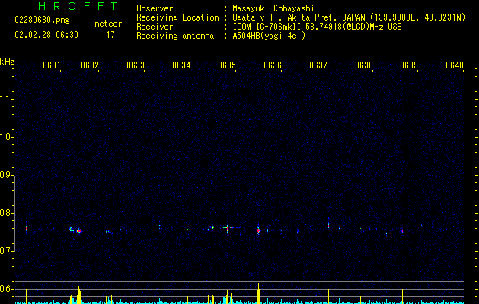The width and height of the screenshot is (479, 304).
Task: Click time marker 0638
Action: [364, 65]
